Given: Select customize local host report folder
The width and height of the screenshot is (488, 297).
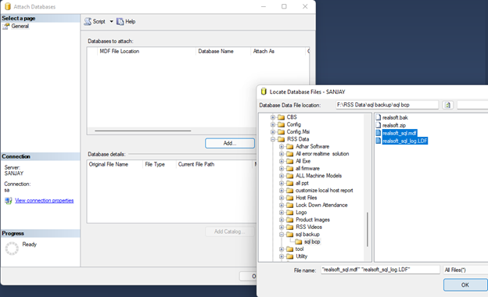Looking at the screenshot, I should (x=325, y=191).
